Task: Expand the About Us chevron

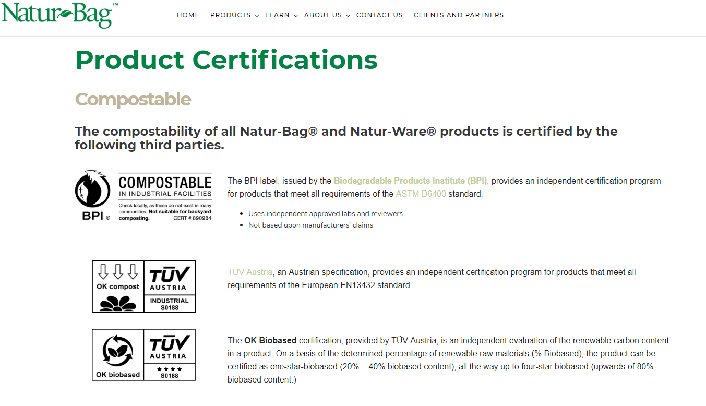Action: pyautogui.click(x=348, y=16)
